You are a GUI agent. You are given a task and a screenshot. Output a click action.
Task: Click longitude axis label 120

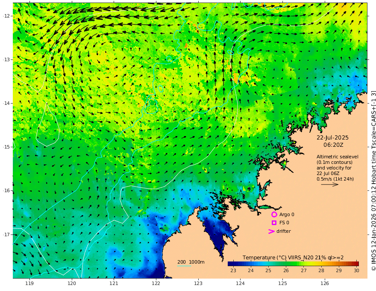[x=72, y=283]
